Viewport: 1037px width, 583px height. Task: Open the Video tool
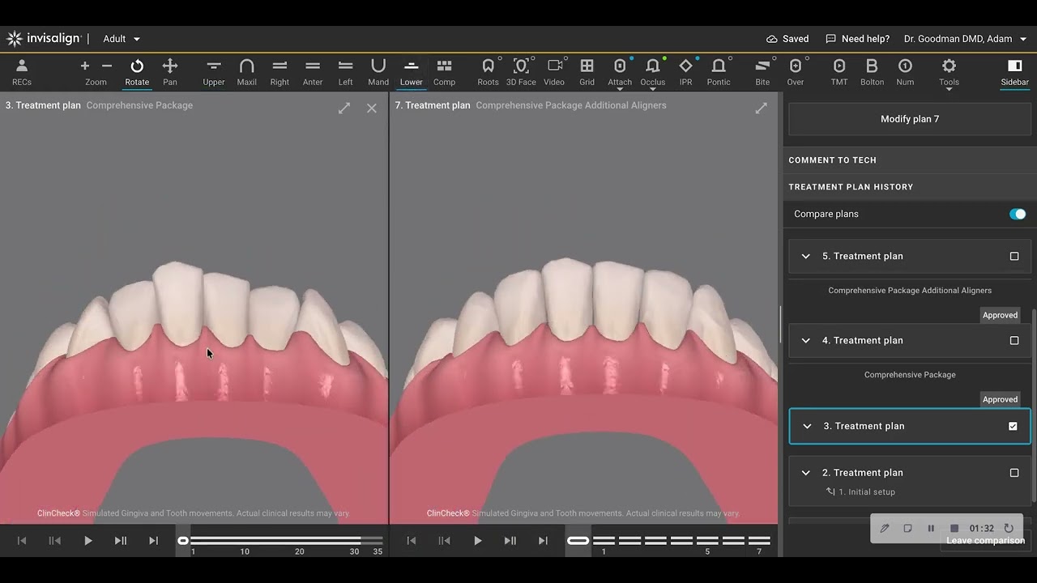pos(554,72)
